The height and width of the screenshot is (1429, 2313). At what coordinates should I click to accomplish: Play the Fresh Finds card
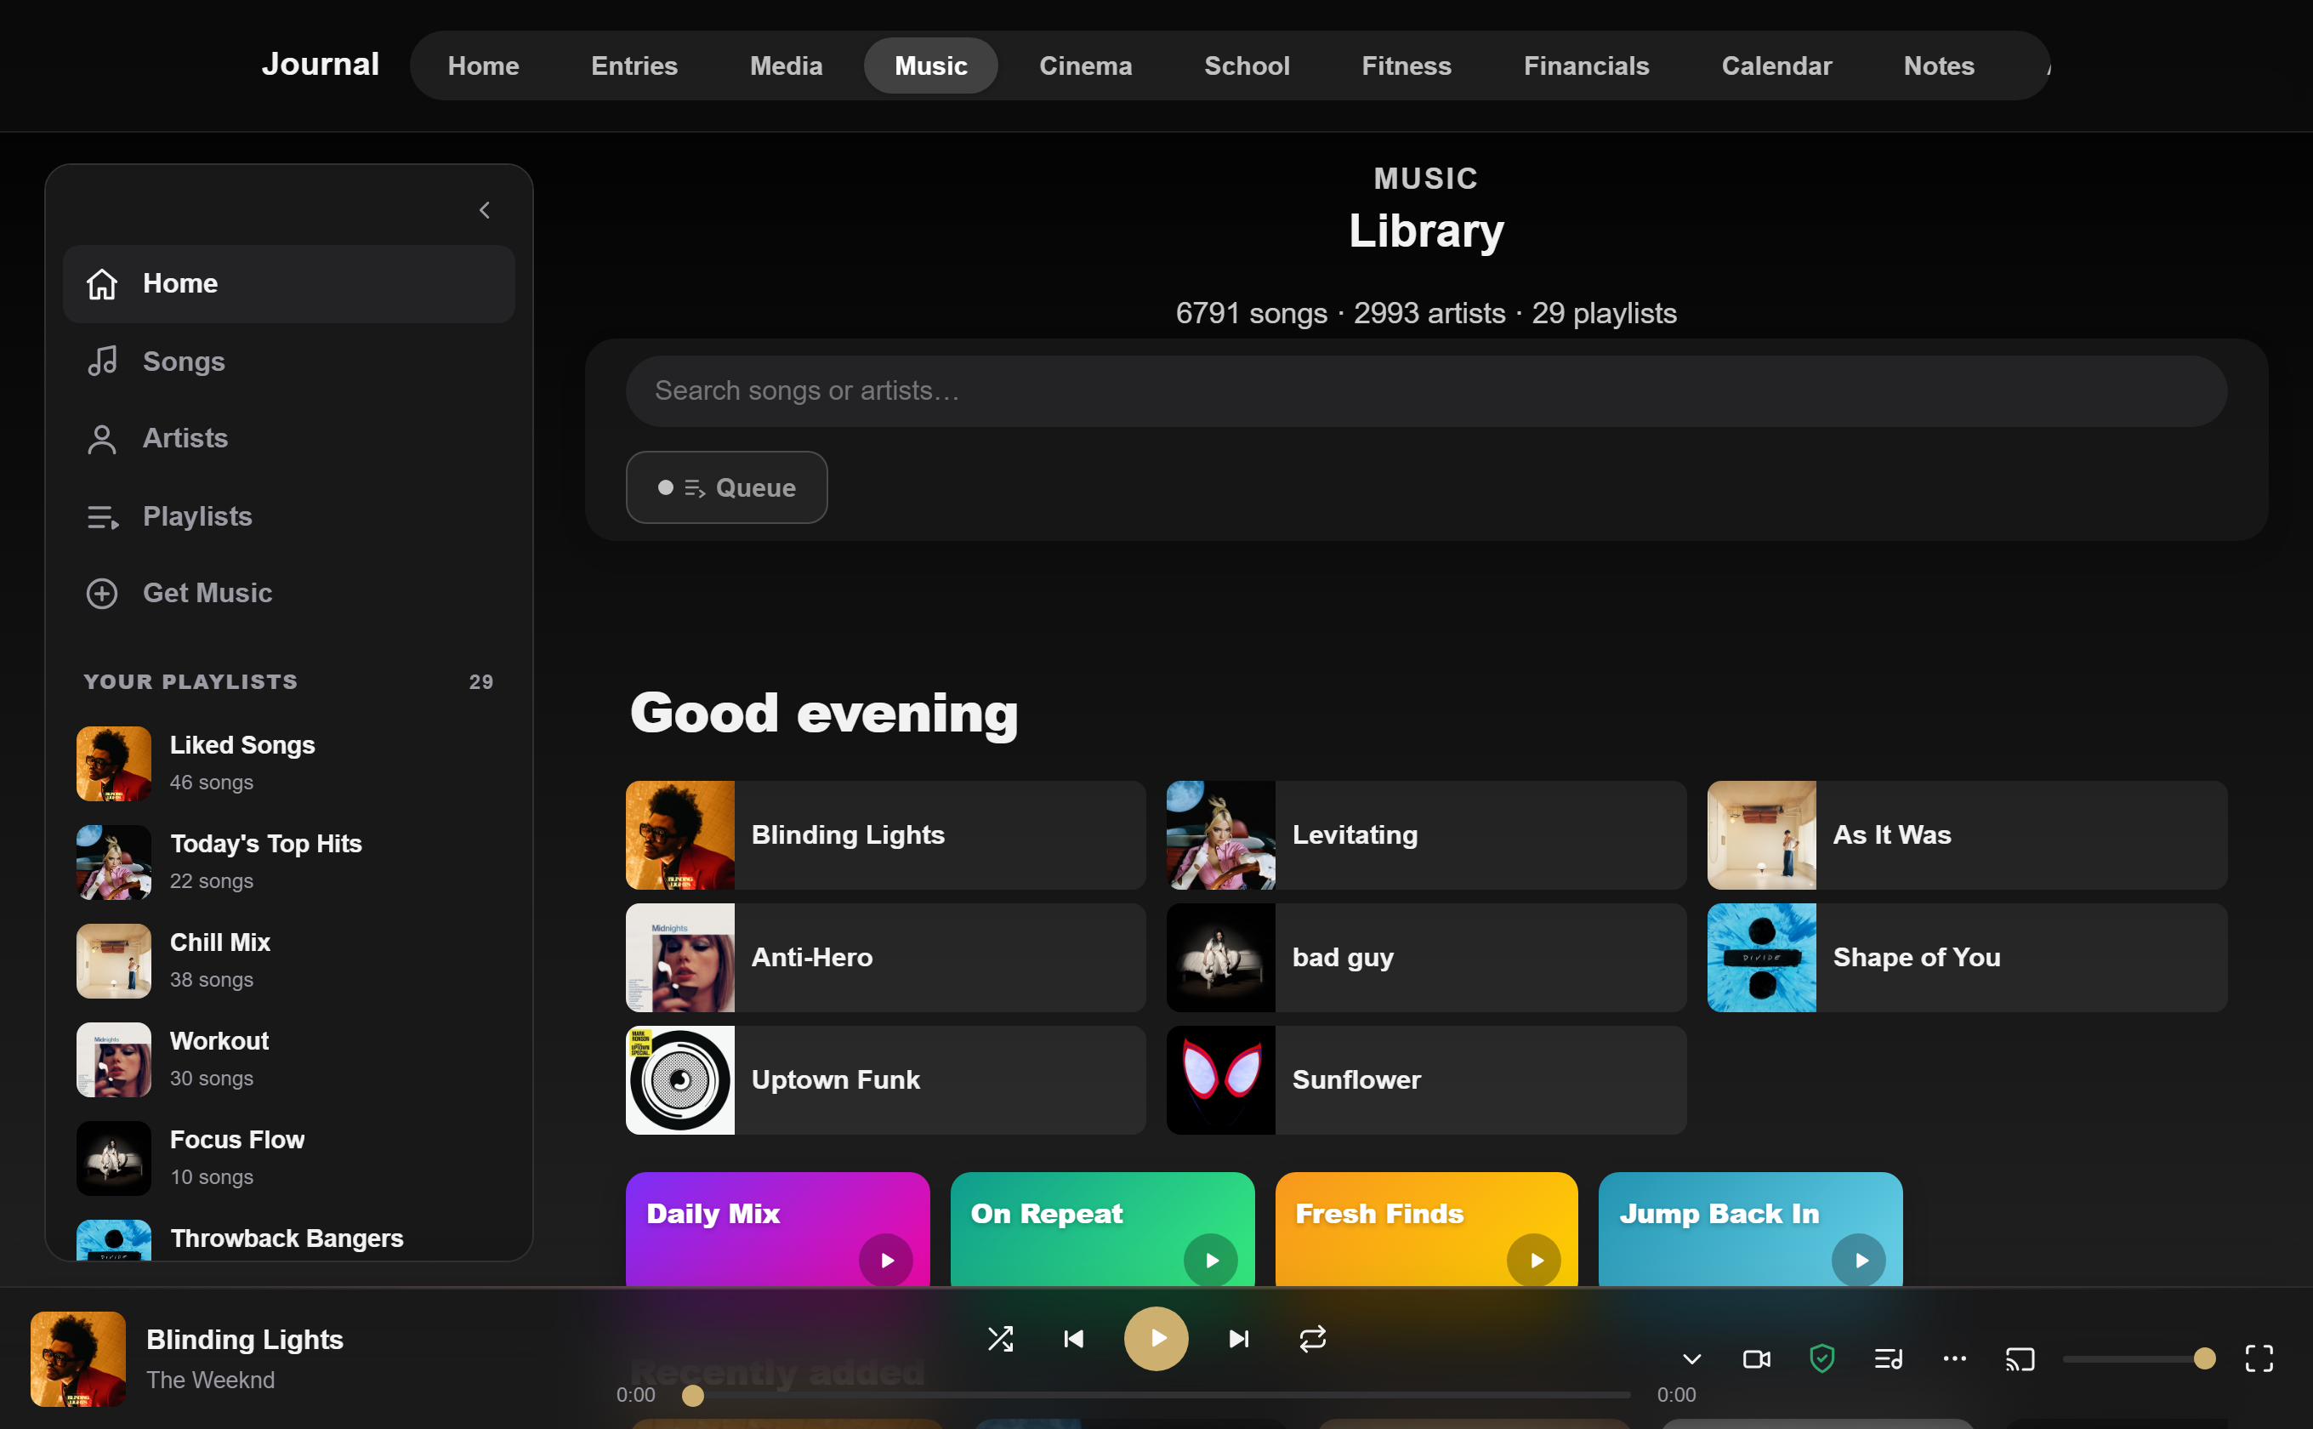(x=1534, y=1260)
